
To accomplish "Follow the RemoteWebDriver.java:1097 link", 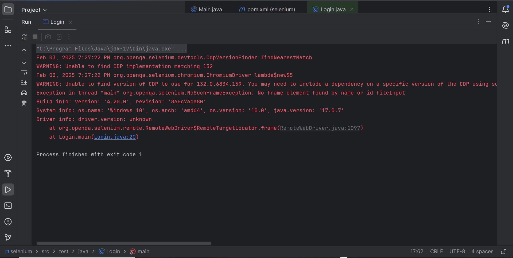I will [321, 128].
